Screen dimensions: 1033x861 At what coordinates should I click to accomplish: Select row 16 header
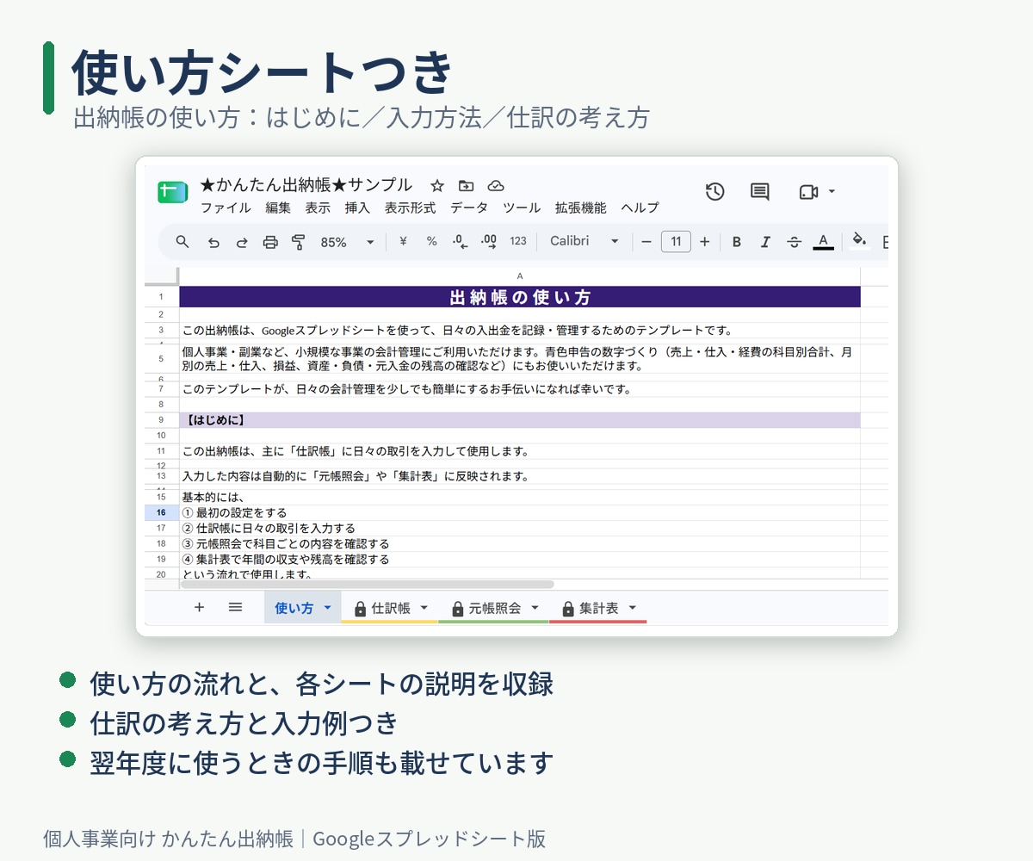pyautogui.click(x=161, y=512)
